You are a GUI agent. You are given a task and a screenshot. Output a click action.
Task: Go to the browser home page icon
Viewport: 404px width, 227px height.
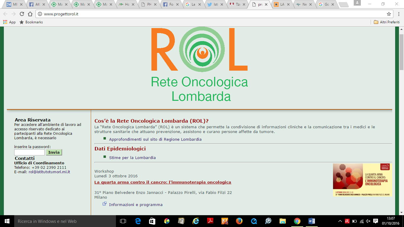coord(30,14)
